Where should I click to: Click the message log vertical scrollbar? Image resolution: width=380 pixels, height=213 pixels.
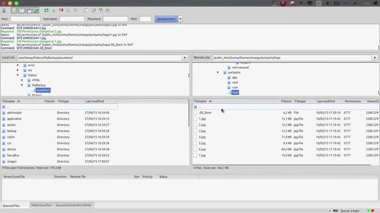(x=378, y=48)
